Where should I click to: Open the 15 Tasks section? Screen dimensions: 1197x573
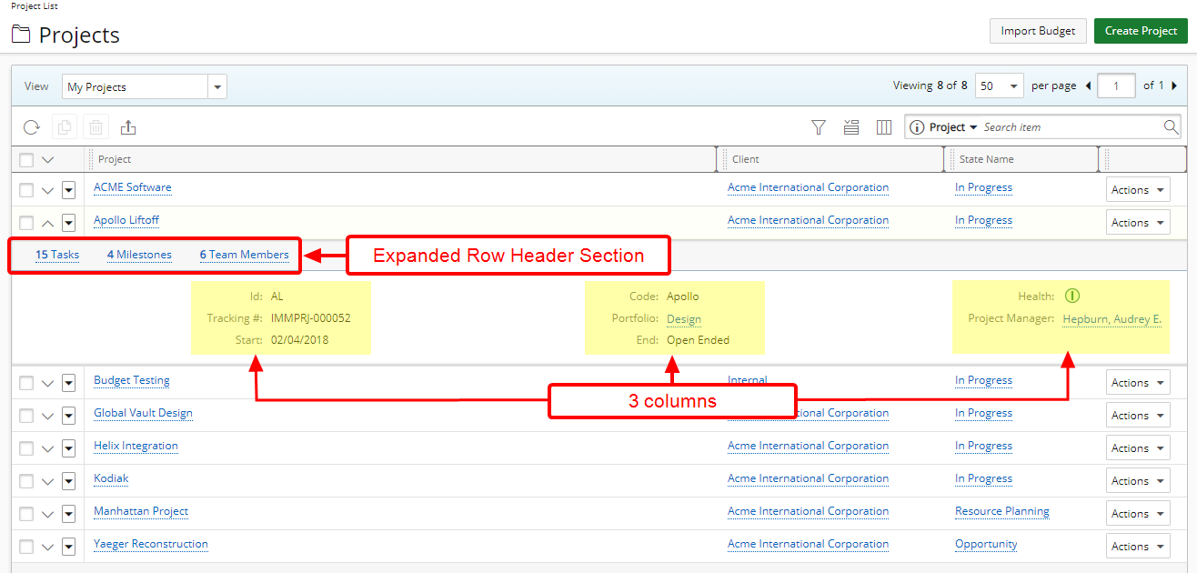(x=57, y=255)
